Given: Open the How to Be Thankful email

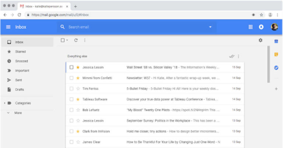Looking at the screenshot, I should coord(155,142).
